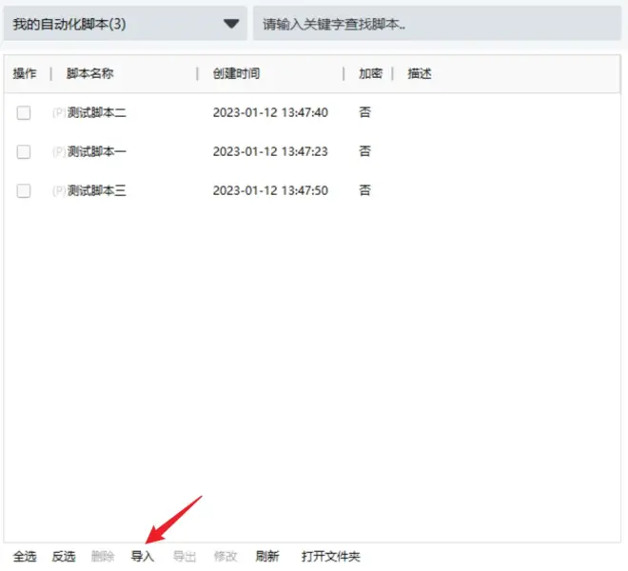This screenshot has width=628, height=571.
Task: Click the 修改 button
Action: 226,556
